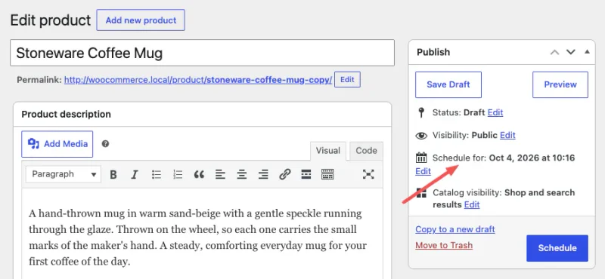Click the Edit product page heading

(51, 20)
